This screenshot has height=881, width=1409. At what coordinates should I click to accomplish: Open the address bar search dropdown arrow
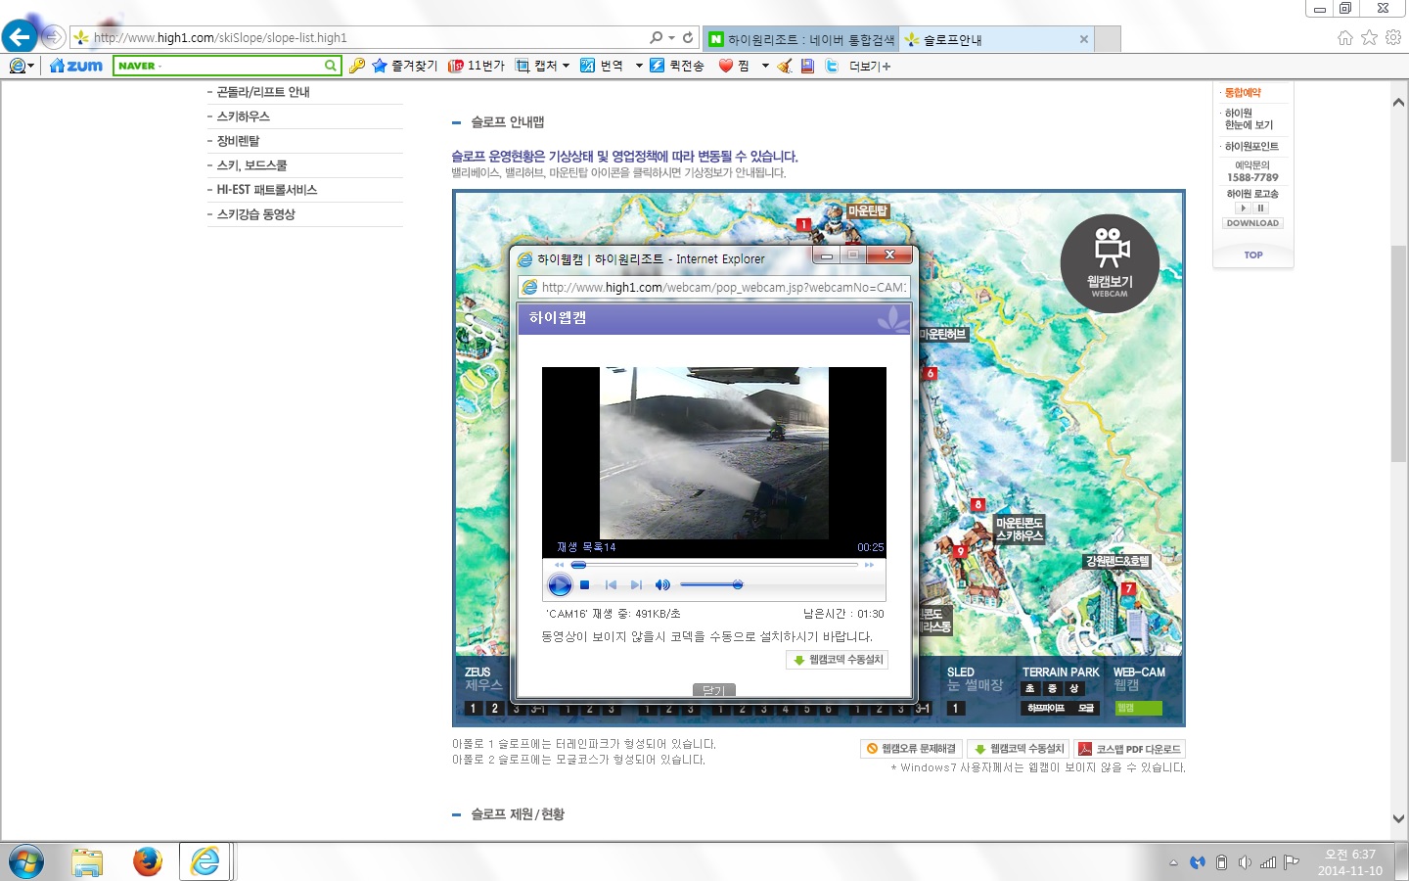point(671,37)
